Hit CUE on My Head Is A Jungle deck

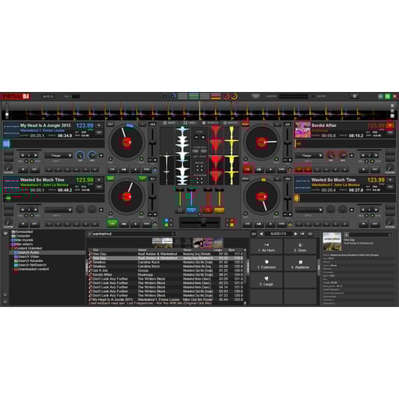112,170
